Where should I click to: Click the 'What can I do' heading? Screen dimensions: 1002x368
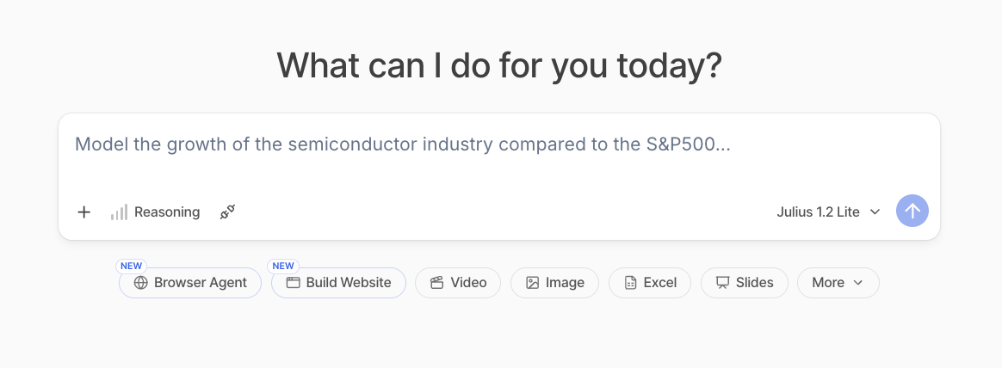499,65
